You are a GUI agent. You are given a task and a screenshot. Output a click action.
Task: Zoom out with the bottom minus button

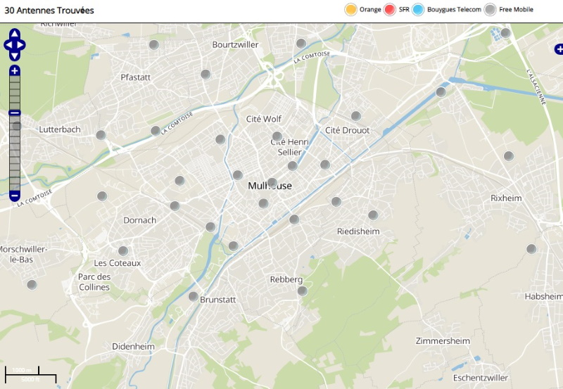click(x=14, y=196)
